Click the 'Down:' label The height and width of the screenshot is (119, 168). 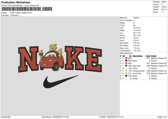122,35
